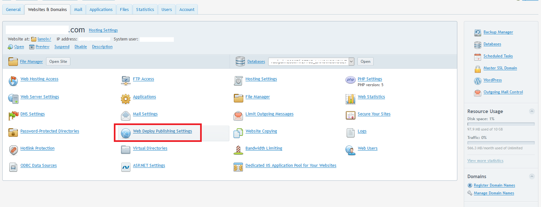Click the Web Users person icon

[350, 150]
